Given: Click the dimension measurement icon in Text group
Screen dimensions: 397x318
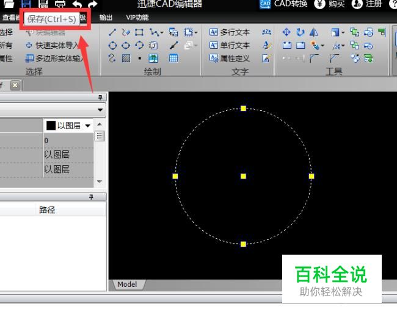Looking at the screenshot, I should (x=266, y=32).
